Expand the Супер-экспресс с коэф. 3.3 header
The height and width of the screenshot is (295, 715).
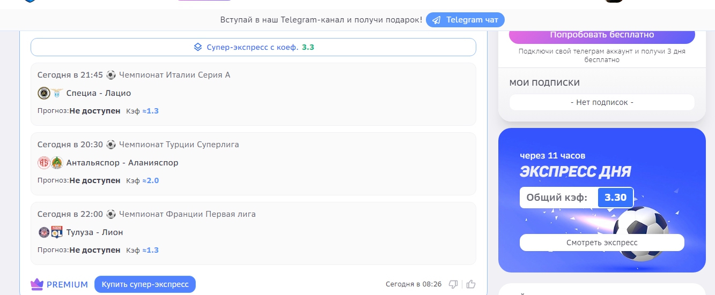(x=253, y=47)
